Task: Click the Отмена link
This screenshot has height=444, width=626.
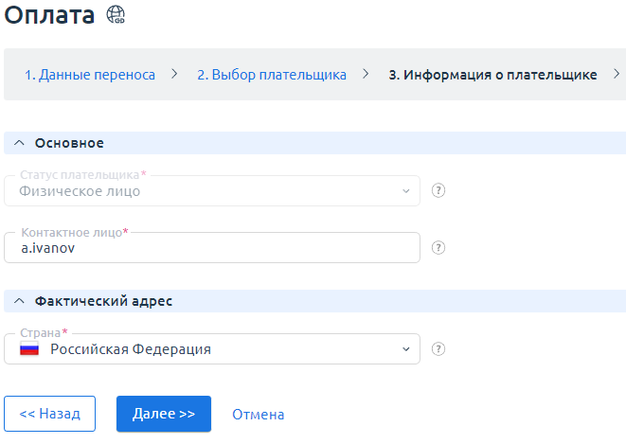Action: pyautogui.click(x=258, y=415)
